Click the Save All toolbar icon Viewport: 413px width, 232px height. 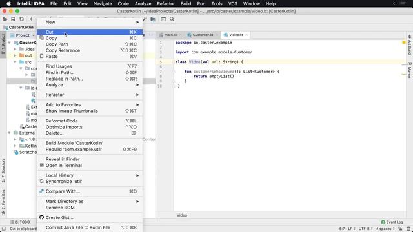[x=13, y=19]
